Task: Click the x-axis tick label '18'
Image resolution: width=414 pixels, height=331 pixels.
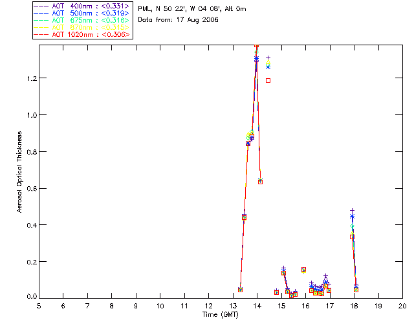Action: click(354, 306)
